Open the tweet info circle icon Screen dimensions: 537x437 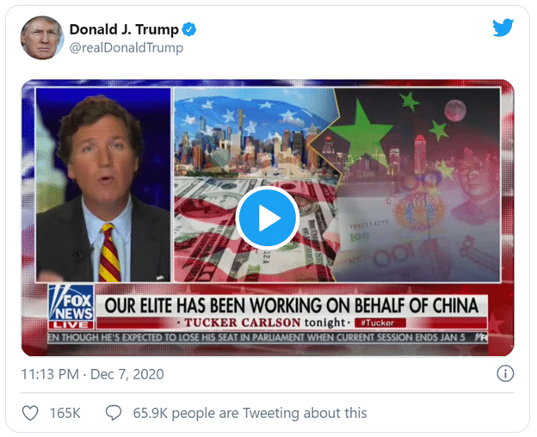pyautogui.click(x=505, y=373)
